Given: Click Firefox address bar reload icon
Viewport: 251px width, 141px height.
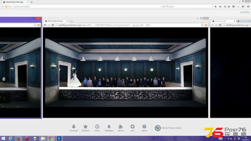Looking at the screenshot, I should [x=163, y=7].
